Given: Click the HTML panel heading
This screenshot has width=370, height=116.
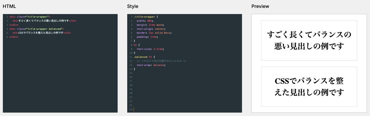Looking at the screenshot, I should tap(9, 6).
